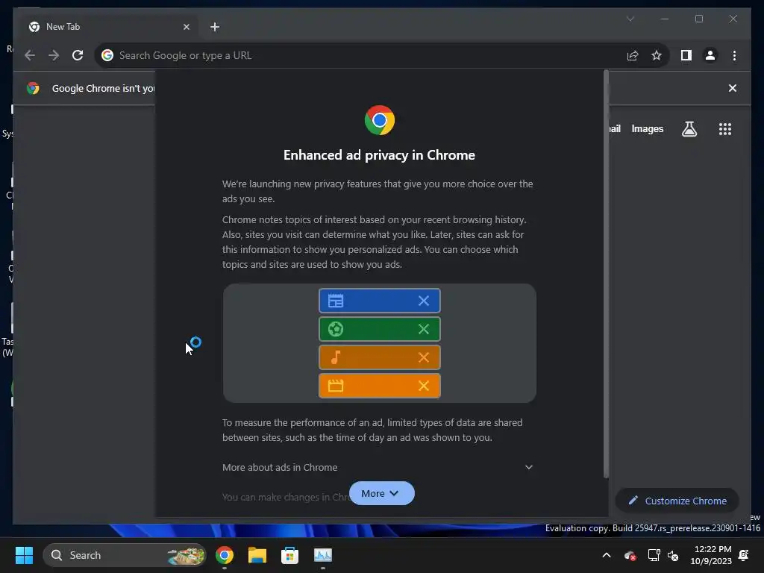The height and width of the screenshot is (573, 764).
Task: Remove the green sports topic chip
Action: [x=424, y=329]
